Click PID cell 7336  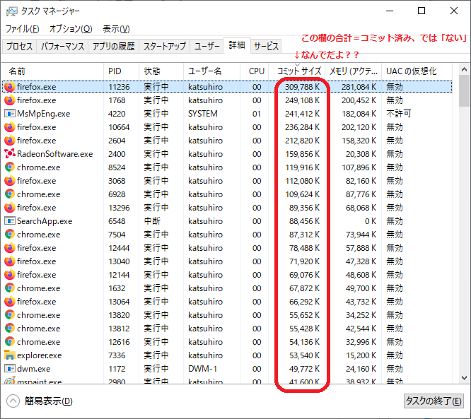(x=117, y=355)
